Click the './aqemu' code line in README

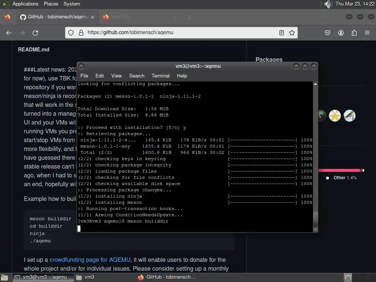click(40, 241)
